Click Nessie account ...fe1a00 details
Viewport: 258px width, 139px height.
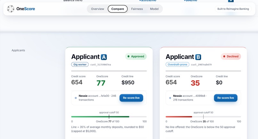click(x=97, y=98)
